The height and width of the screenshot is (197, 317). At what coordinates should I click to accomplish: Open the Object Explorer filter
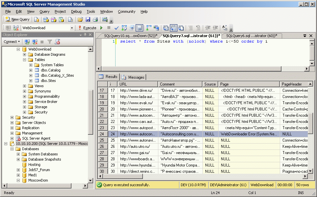pos(49,42)
